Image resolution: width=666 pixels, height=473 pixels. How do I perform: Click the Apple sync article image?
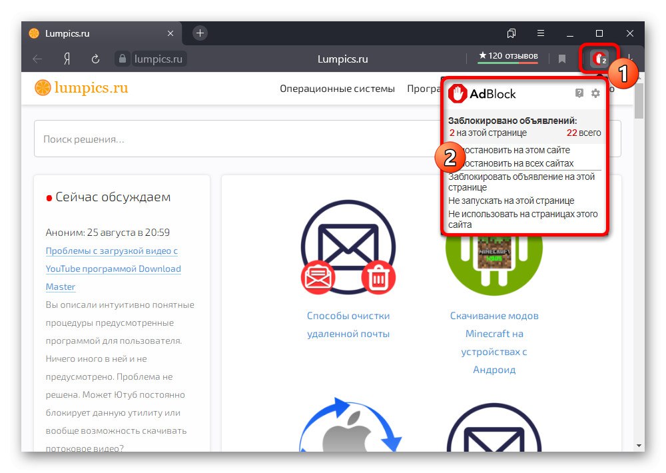[x=350, y=425]
